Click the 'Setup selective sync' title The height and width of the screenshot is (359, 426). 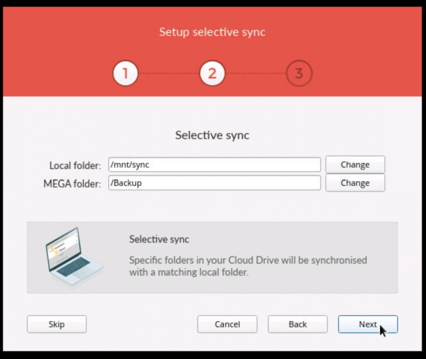click(212, 32)
